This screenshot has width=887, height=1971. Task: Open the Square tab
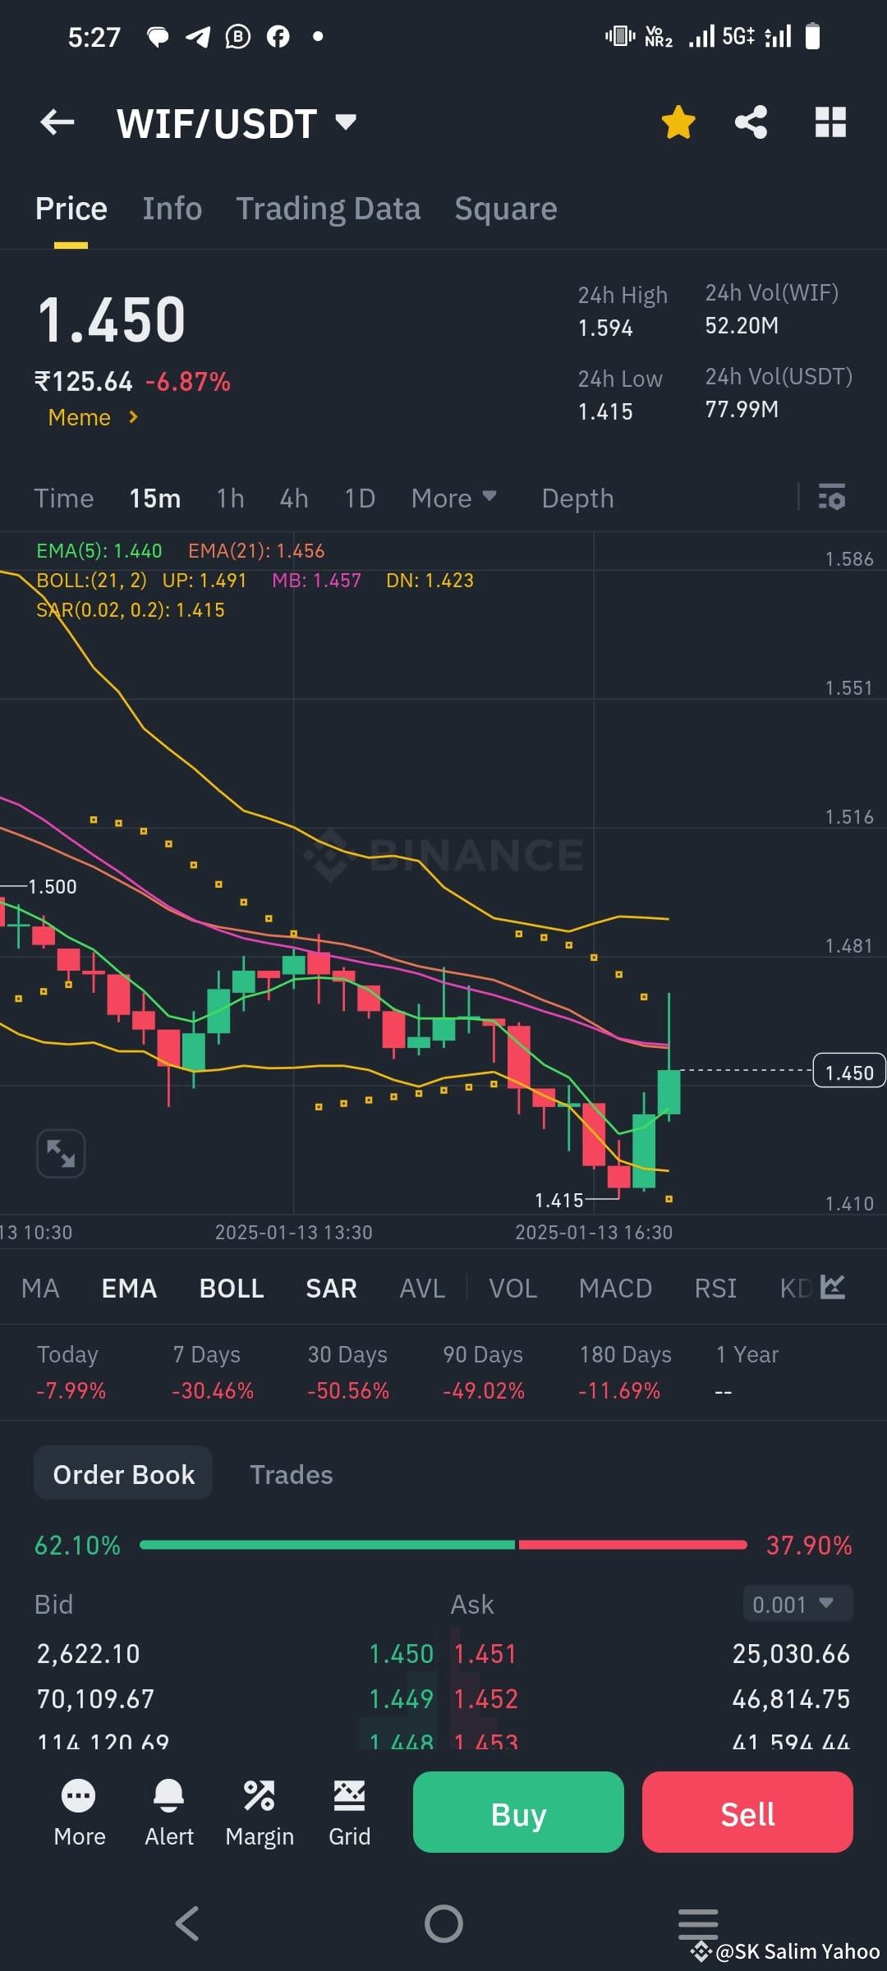coord(506,209)
